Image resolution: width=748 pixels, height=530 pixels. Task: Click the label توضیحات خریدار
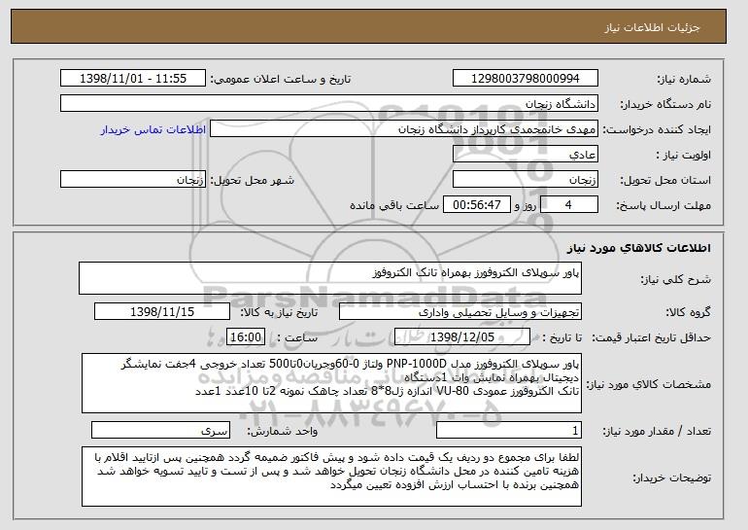pyautogui.click(x=671, y=477)
